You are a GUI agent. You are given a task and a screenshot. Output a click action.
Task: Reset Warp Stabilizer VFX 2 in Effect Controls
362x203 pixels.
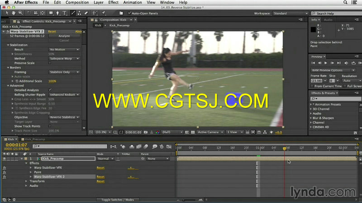(x=52, y=31)
